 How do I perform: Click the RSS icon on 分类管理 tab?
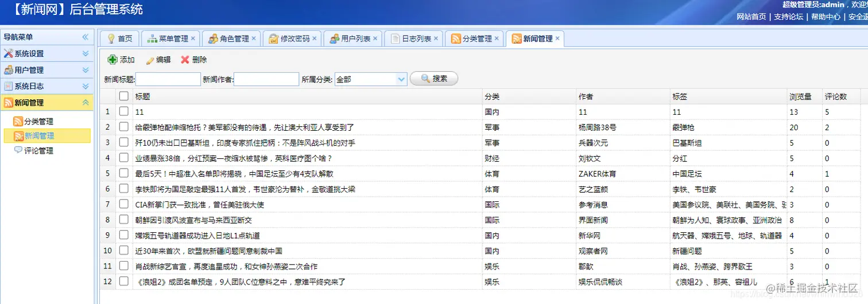[x=456, y=38]
